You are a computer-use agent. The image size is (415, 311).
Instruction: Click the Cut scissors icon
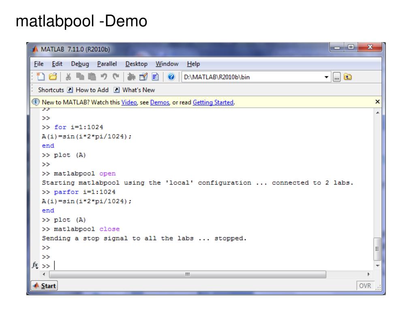[x=68, y=77]
